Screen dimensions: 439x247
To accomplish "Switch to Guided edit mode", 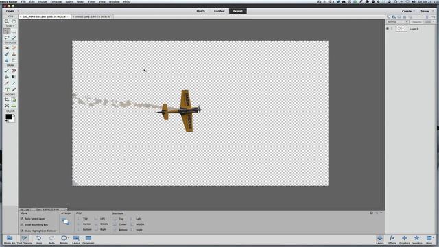I will [219, 11].
